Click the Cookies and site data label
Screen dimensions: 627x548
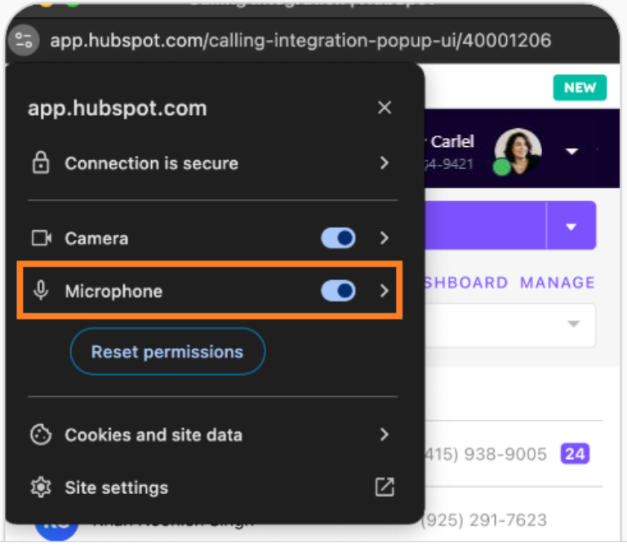point(153,434)
